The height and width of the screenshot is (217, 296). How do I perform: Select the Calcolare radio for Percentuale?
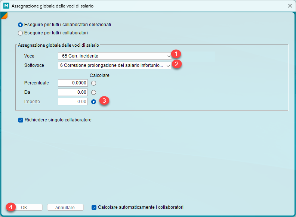point(94,83)
